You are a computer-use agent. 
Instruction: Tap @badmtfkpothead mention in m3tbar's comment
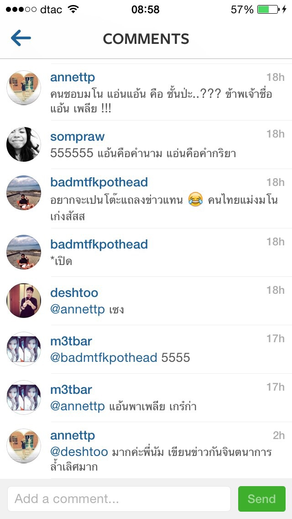point(104,357)
